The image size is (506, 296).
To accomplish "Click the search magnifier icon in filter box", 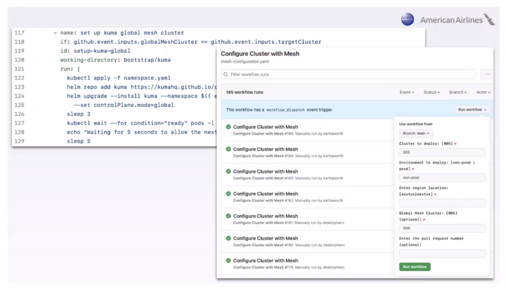I will (x=226, y=74).
